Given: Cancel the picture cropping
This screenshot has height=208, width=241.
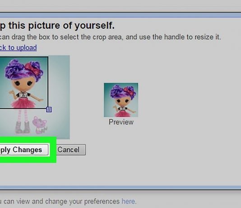Looking at the screenshot, I should point(70,150).
